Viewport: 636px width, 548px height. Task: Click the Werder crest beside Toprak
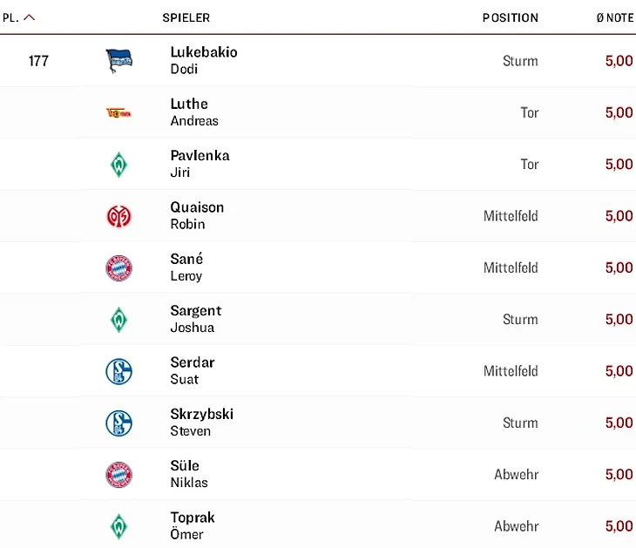pyautogui.click(x=118, y=526)
